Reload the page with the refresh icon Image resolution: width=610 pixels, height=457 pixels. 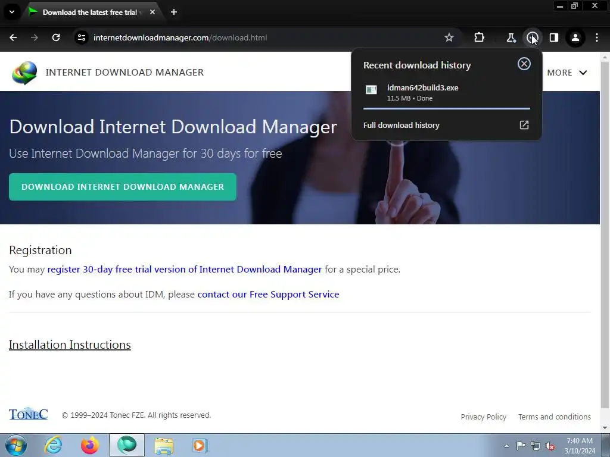click(56, 37)
